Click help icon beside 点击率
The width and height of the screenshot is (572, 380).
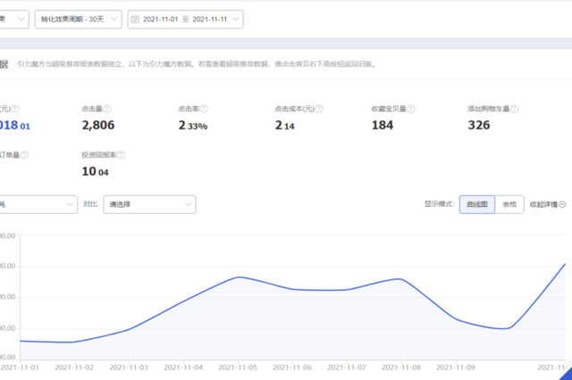(204, 109)
